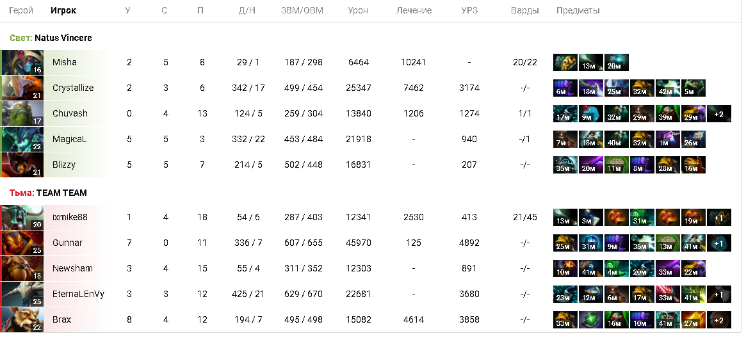Sort table by Игрок column

[63, 10]
